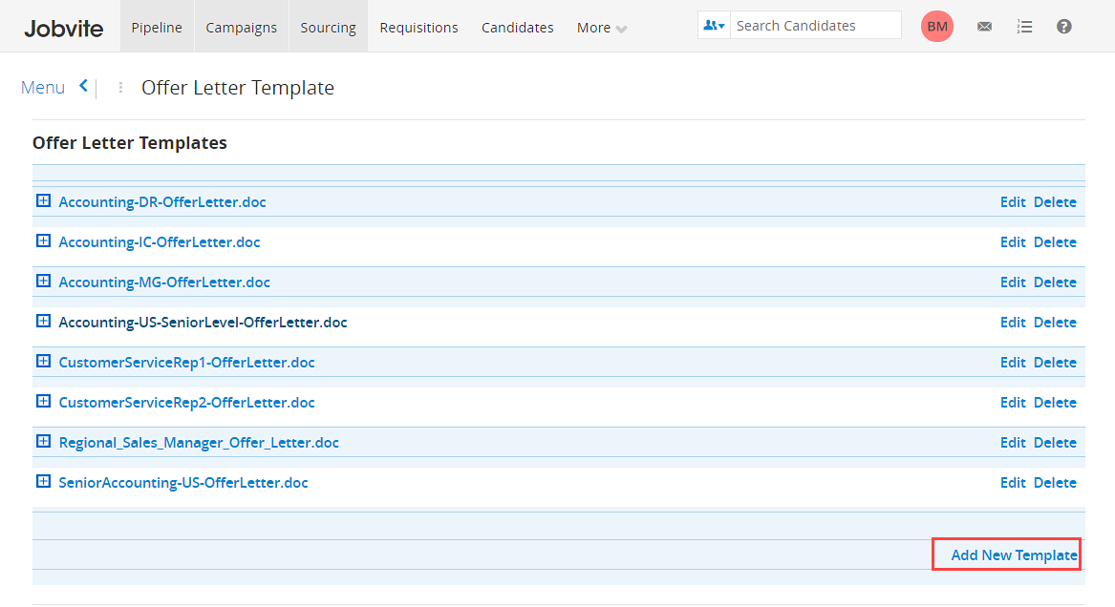Expand the Accounting-DR-OfferLetter.doc row
Viewport: 1115px width, 607px height.
click(43, 201)
